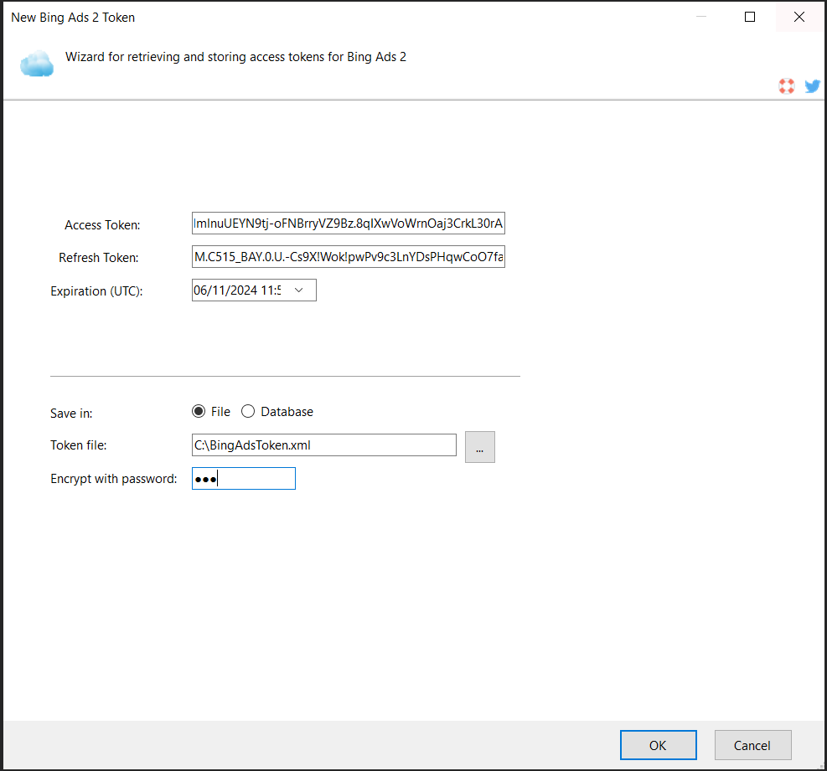Select the Database radio button

tap(248, 411)
